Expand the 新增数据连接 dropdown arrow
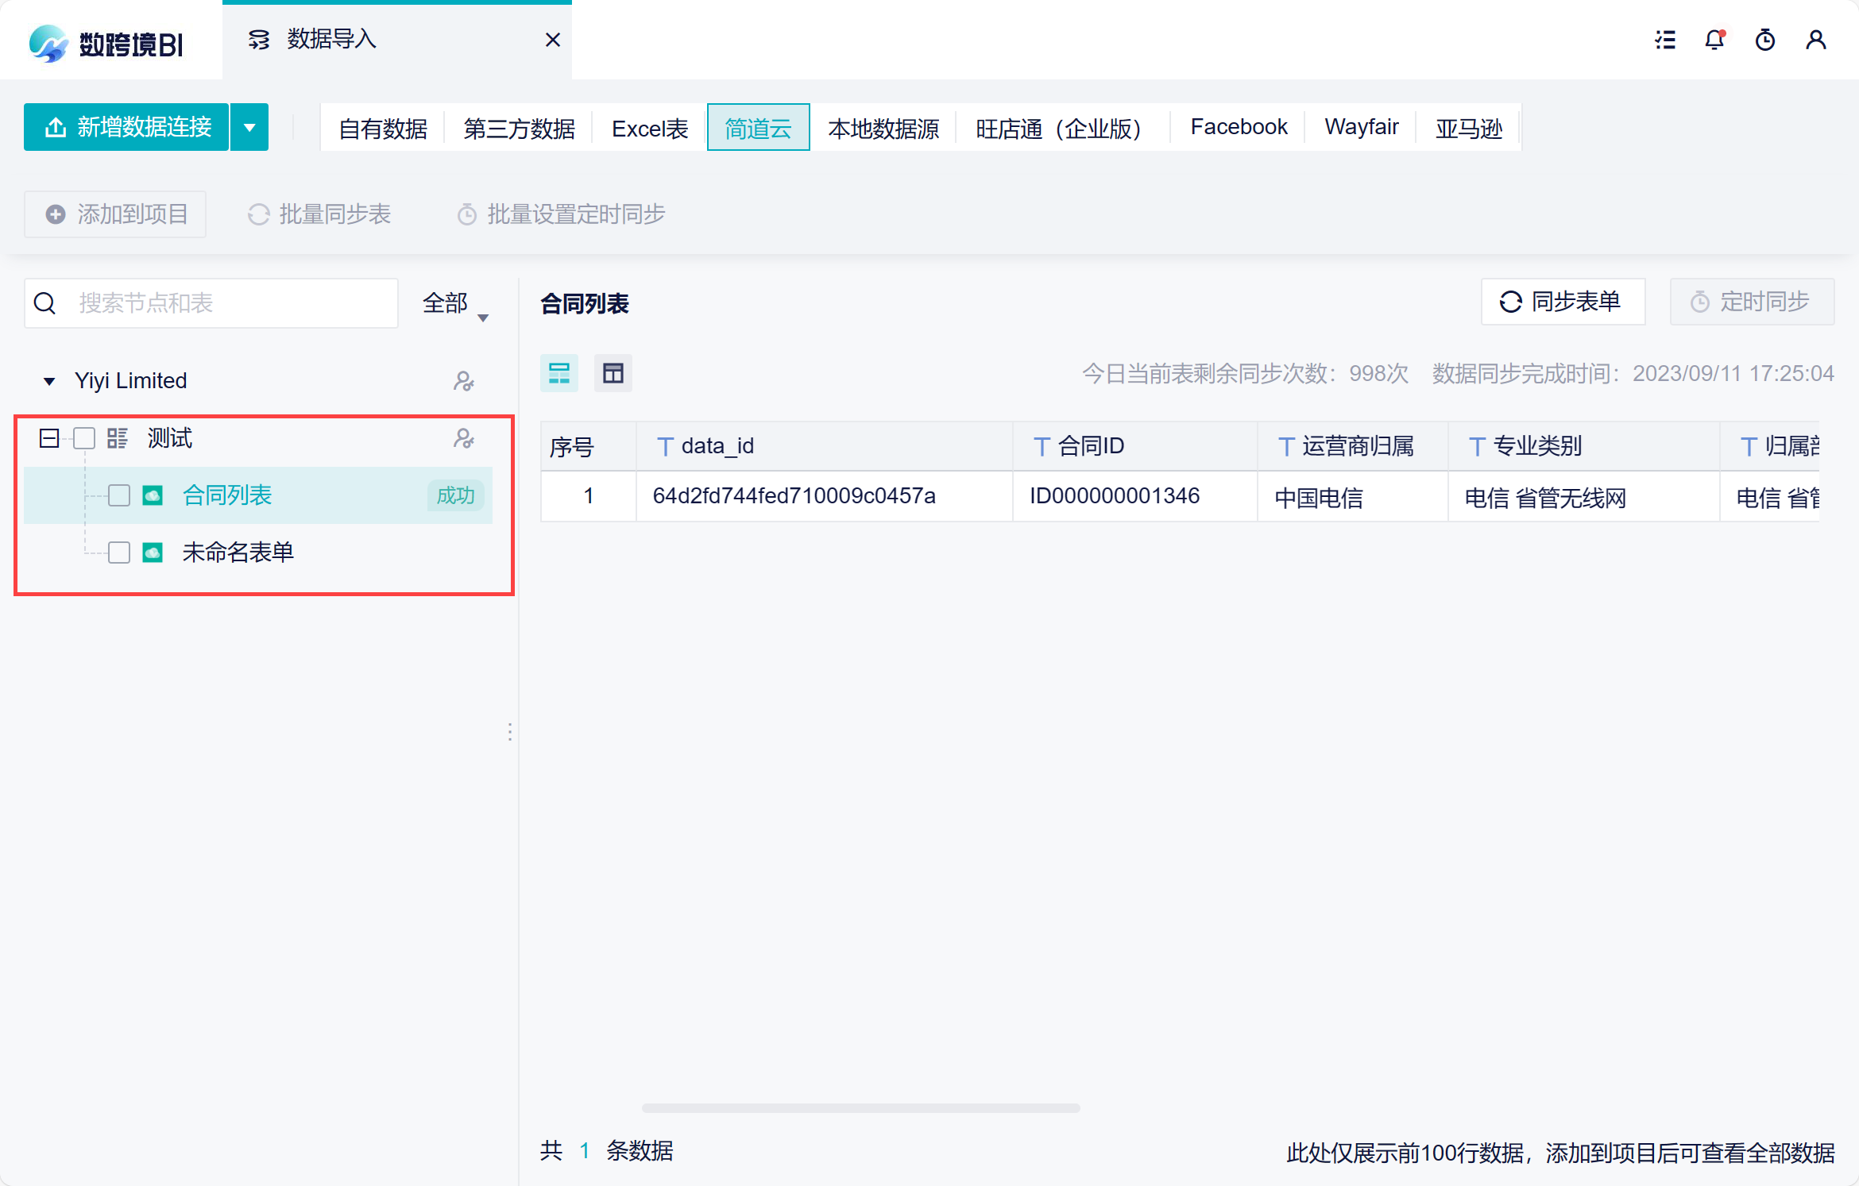 [x=249, y=127]
